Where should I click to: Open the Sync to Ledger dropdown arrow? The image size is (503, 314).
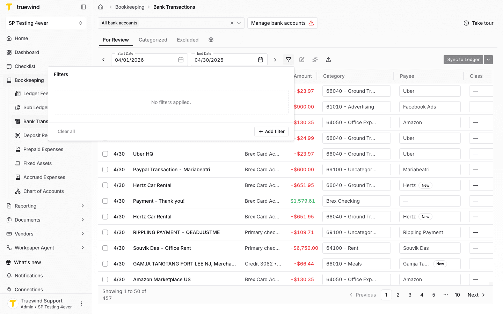pyautogui.click(x=488, y=60)
